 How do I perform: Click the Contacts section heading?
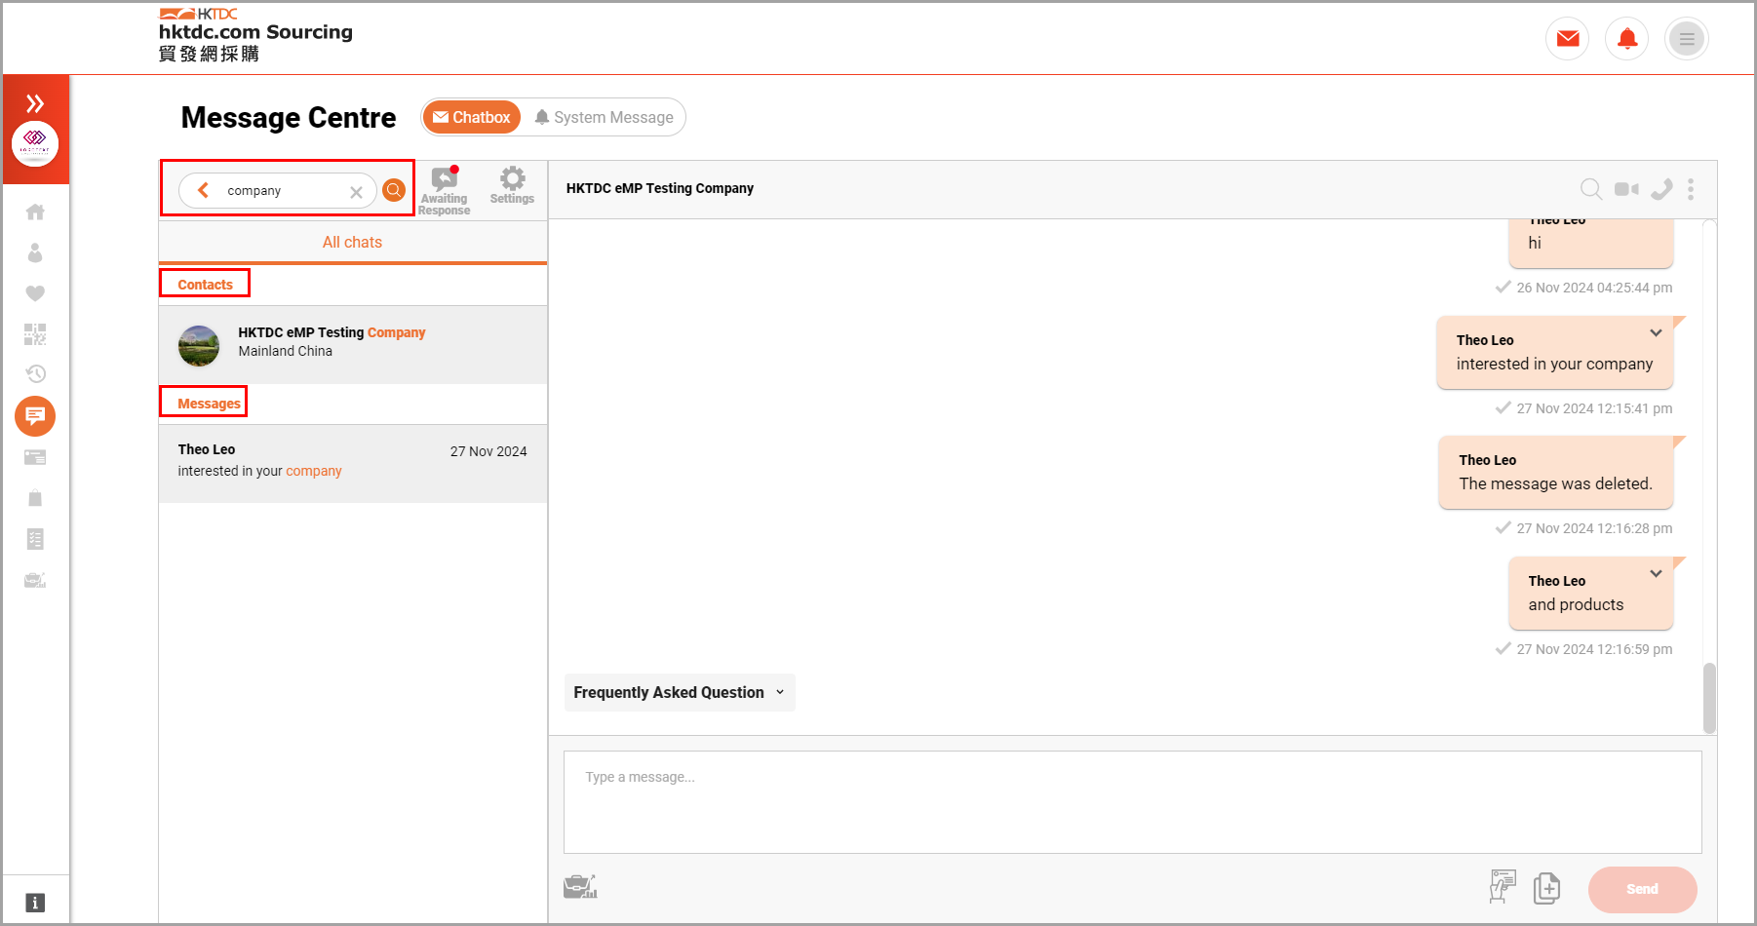click(x=205, y=285)
